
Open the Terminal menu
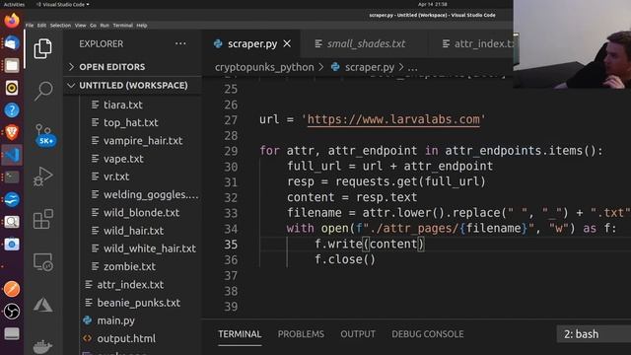coord(122,25)
